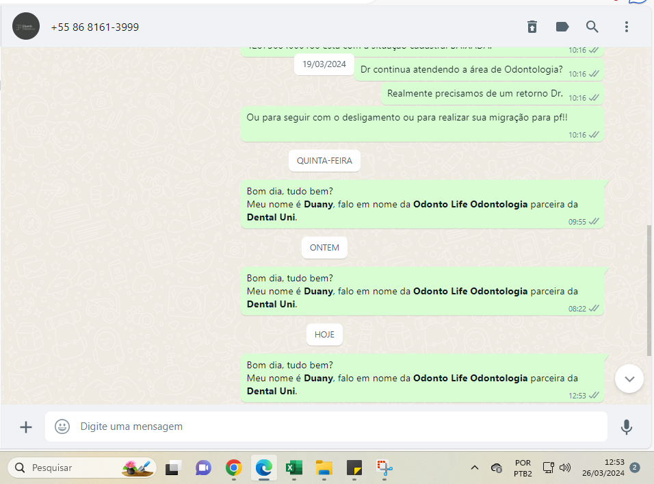The height and width of the screenshot is (484, 654).
Task: Click read receipt ticks on 09:55 message
Action: [x=594, y=222]
